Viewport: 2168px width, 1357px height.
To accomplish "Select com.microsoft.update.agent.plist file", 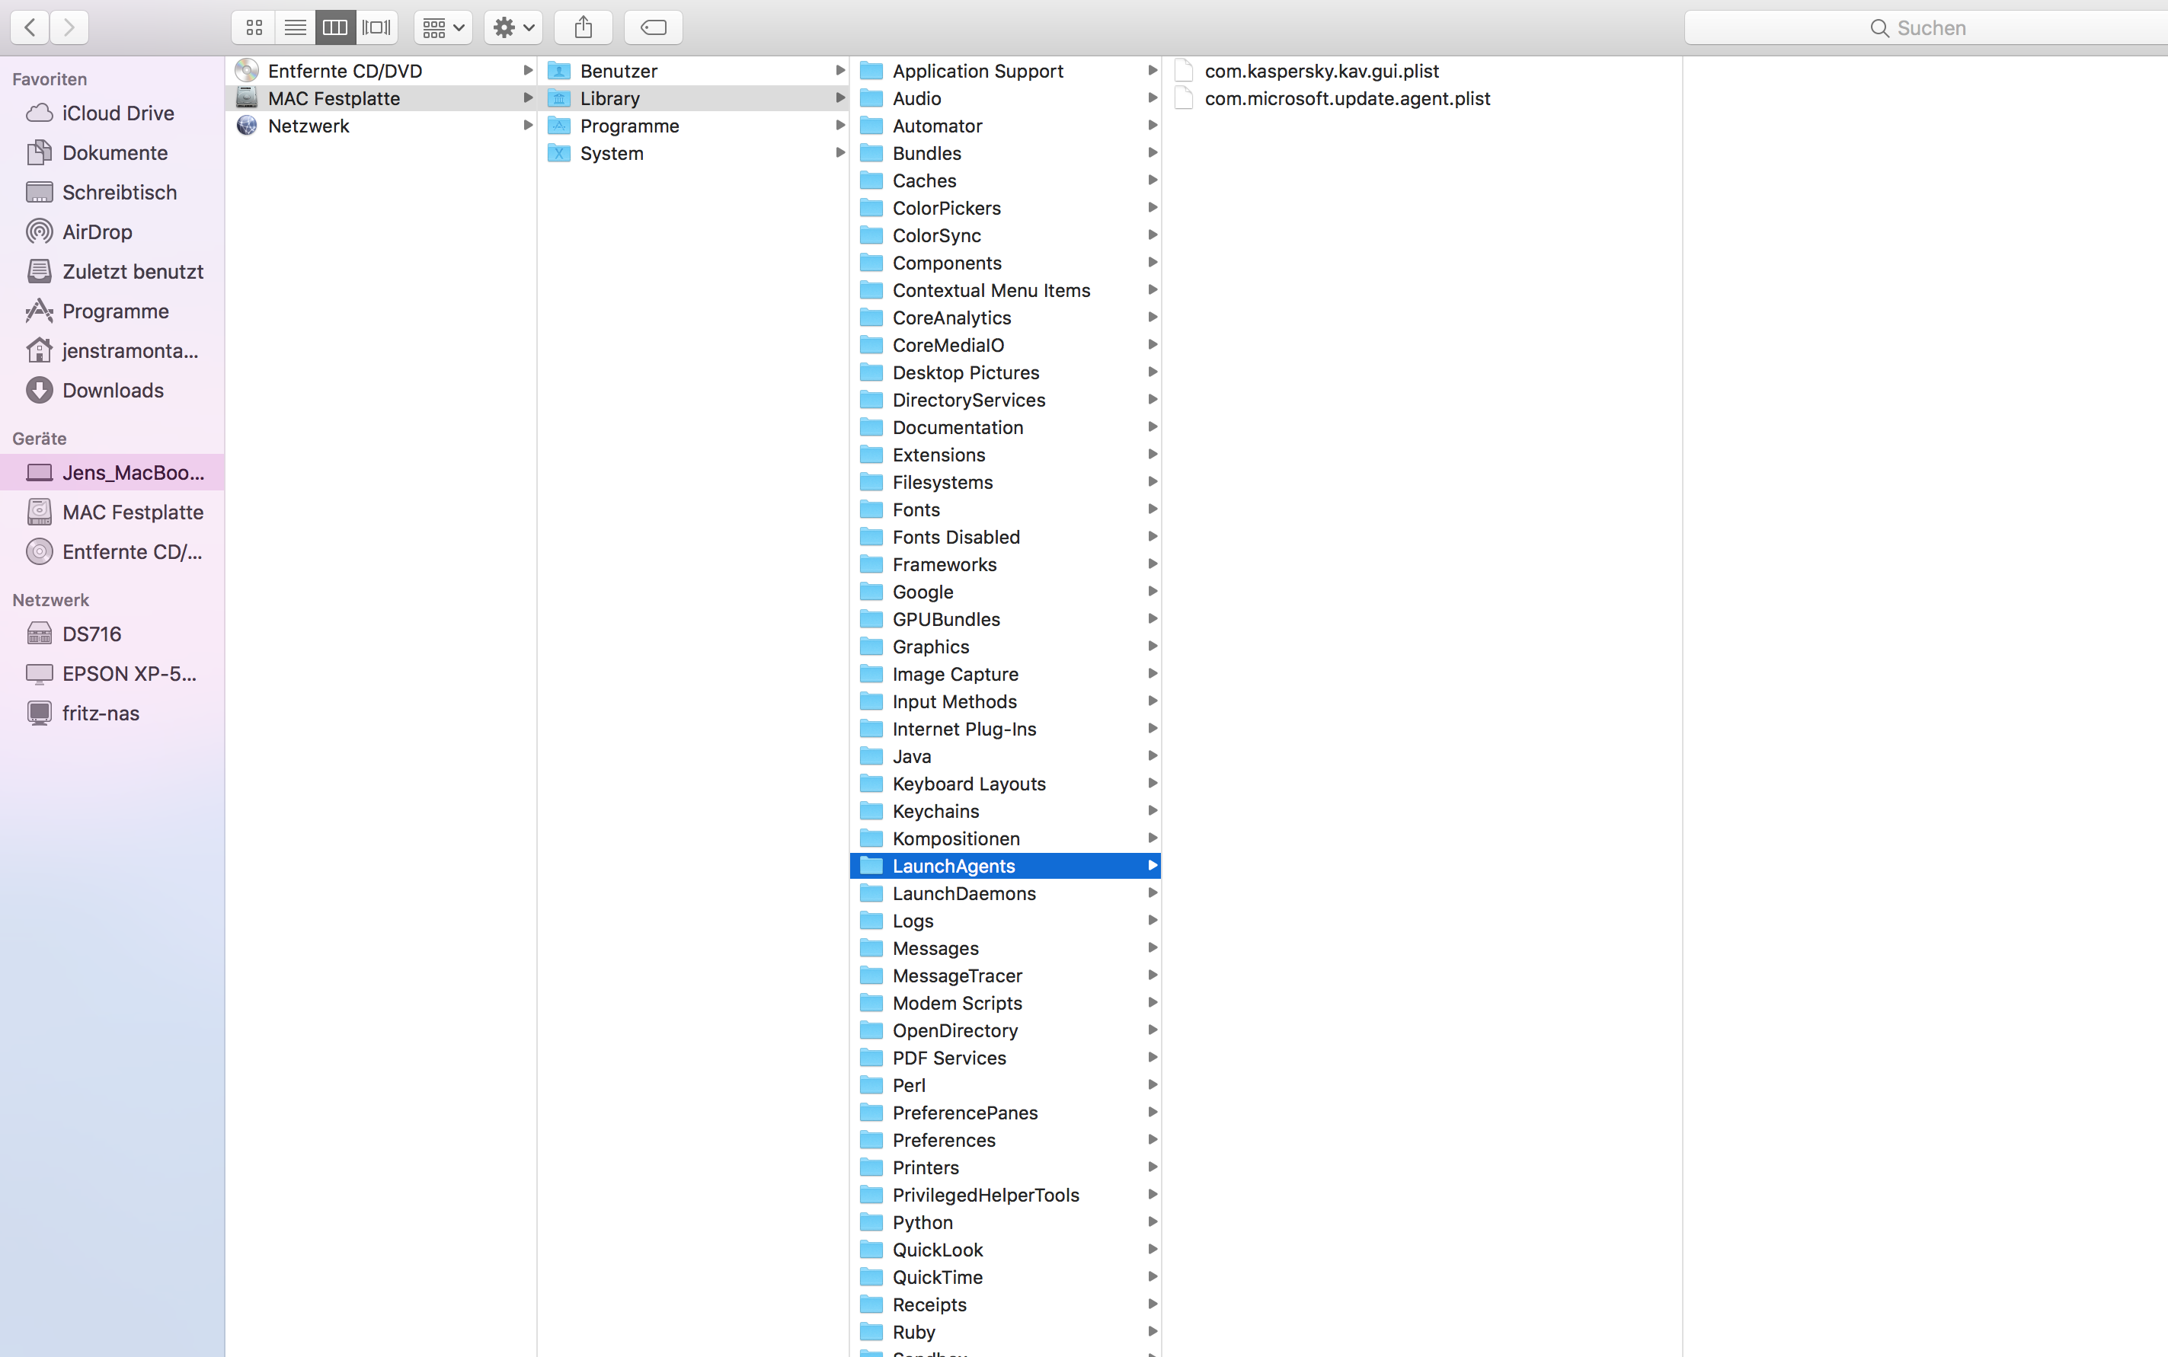I will click(1347, 99).
